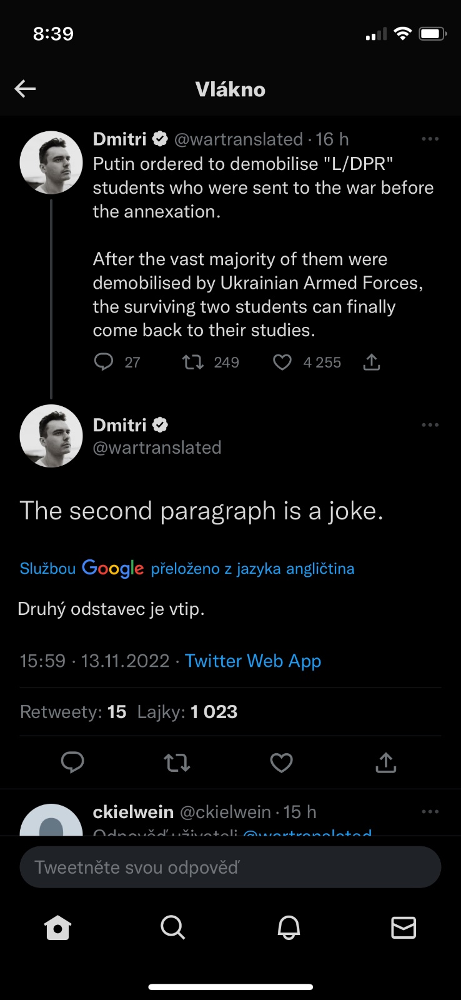
Task: Share the main joke tweet
Action: click(386, 762)
